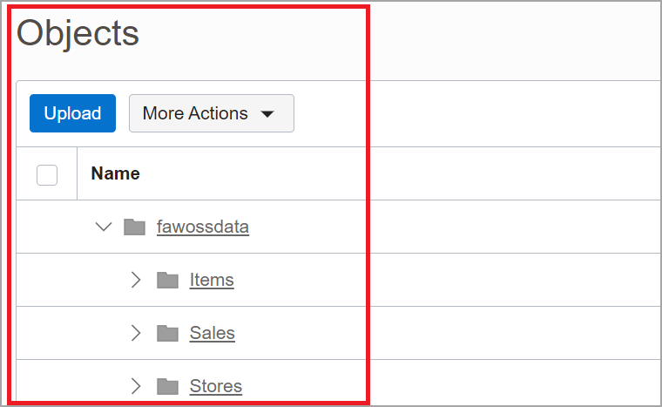Click the More Actions caret arrow
The width and height of the screenshot is (662, 407).
(x=268, y=114)
